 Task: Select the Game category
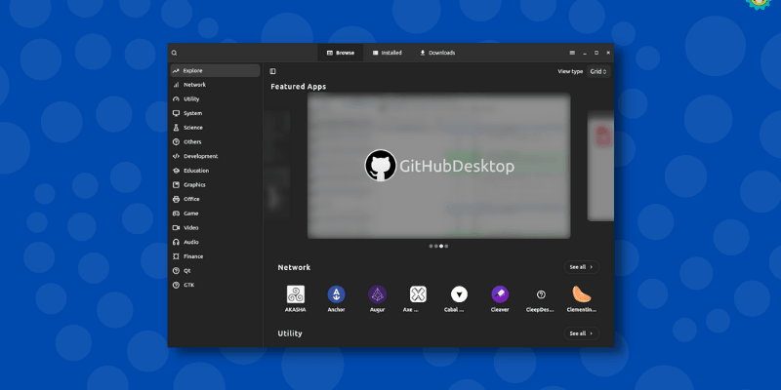(215, 214)
